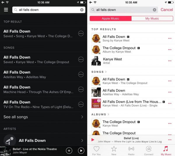The height and width of the screenshot is (156, 175).
Task: Clear the Spotify search field text
Action: click(x=82, y=10)
